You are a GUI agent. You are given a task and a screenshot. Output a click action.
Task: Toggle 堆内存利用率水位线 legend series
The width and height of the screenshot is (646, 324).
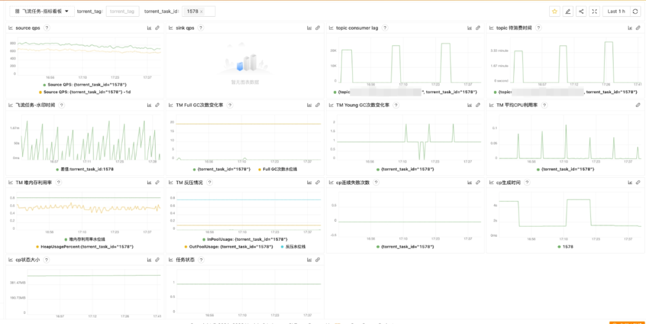click(84, 239)
